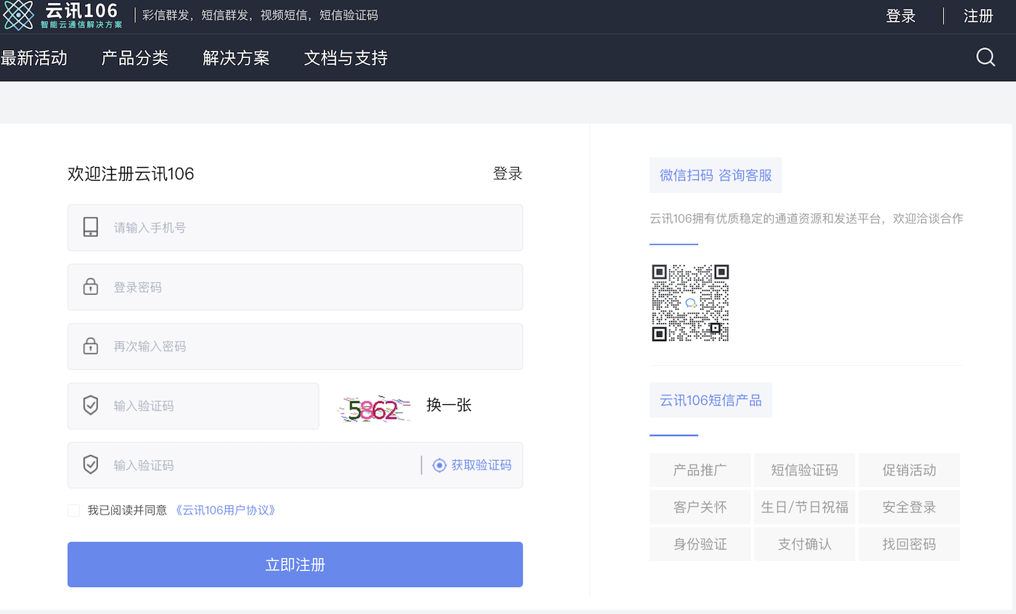
Task: Click the 支付确认 tile
Action: [x=805, y=544]
